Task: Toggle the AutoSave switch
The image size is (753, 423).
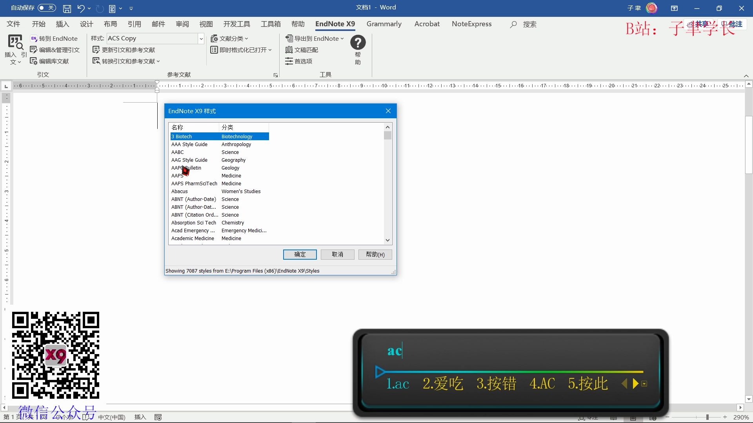Action: (x=47, y=8)
